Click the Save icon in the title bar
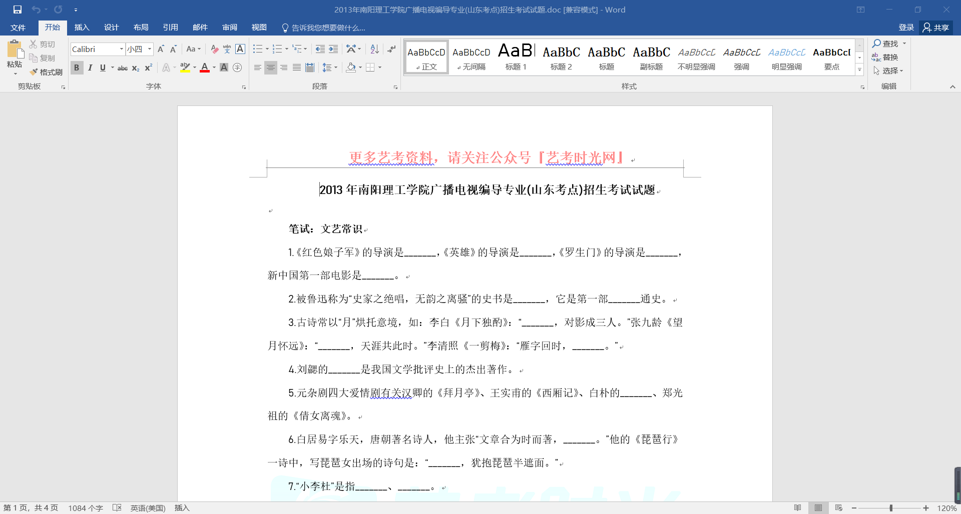Screen dimensions: 961x514 [x=18, y=9]
